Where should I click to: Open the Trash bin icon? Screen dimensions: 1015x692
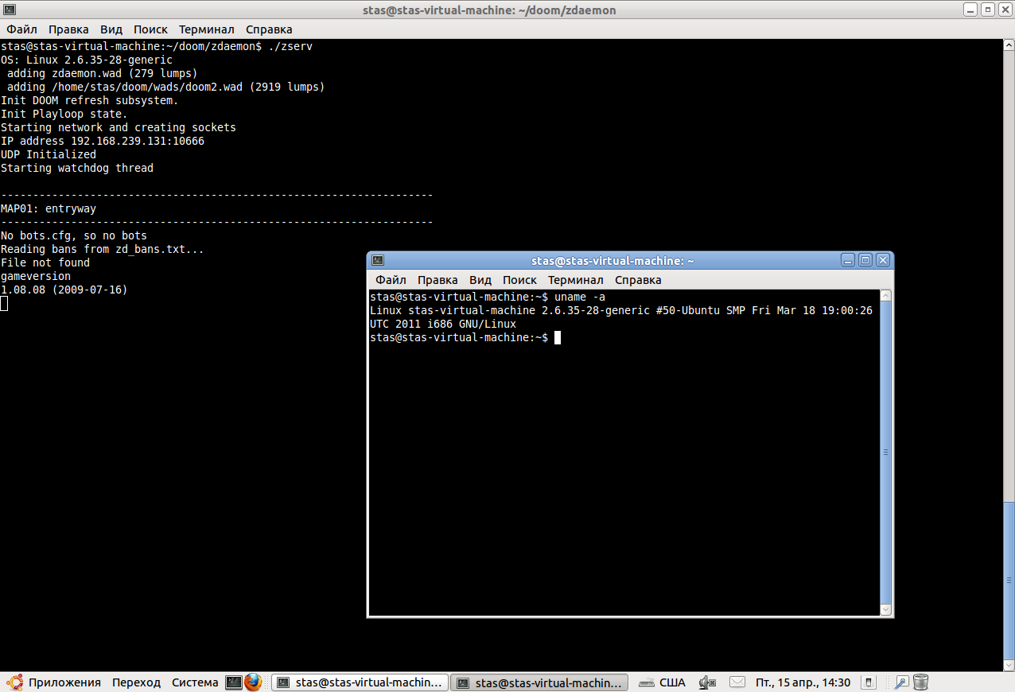pos(921,682)
